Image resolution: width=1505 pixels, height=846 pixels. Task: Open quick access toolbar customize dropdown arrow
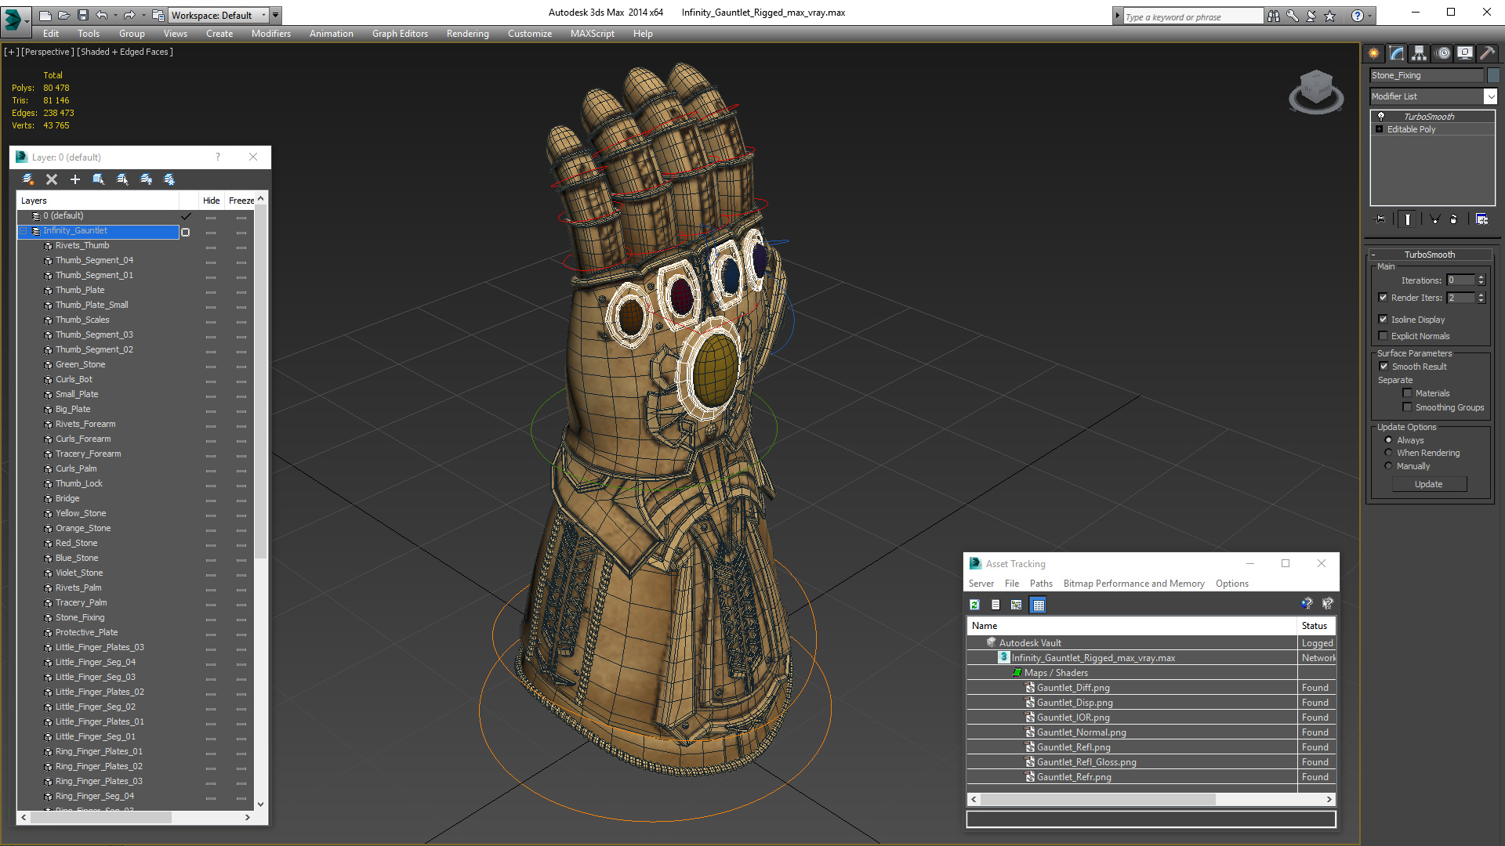(276, 15)
